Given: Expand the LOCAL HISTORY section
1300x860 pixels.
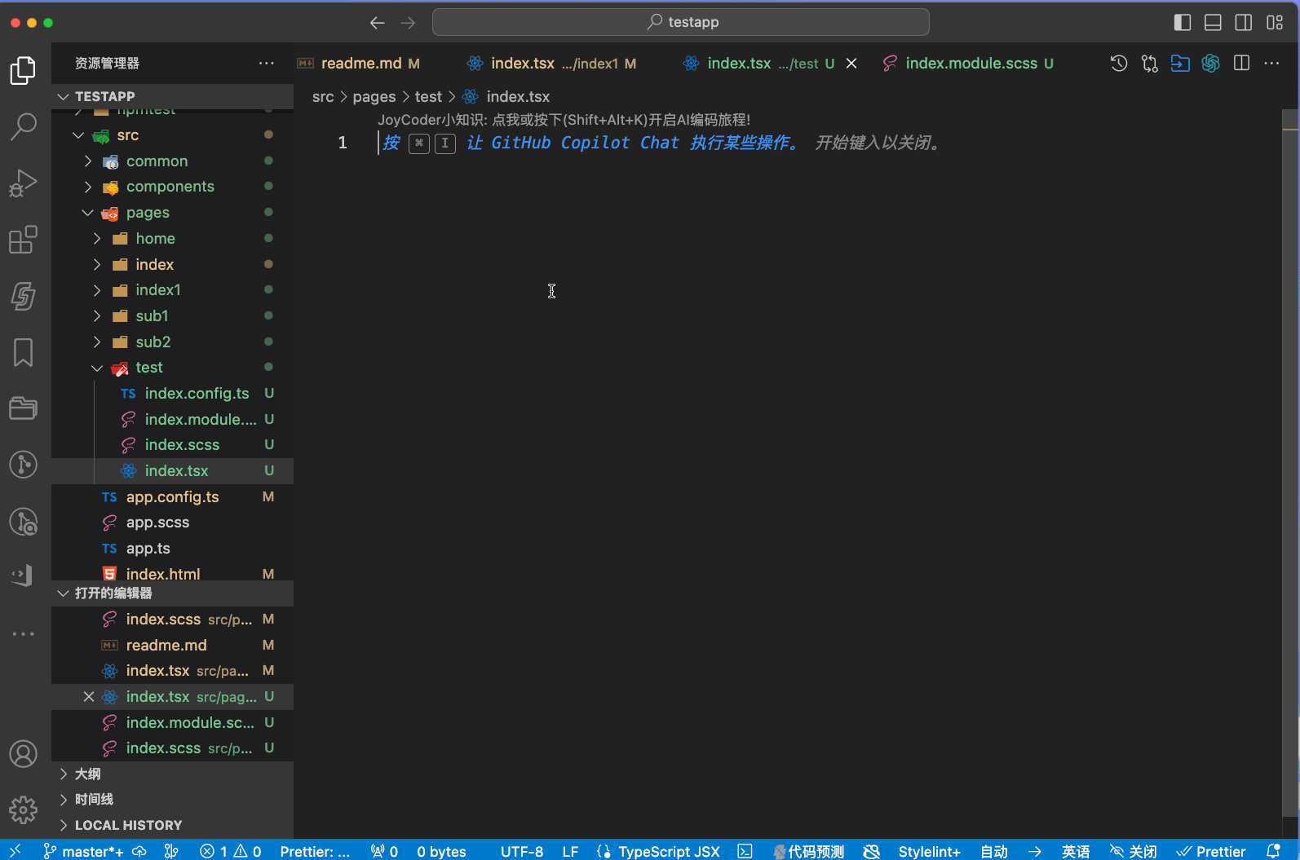Looking at the screenshot, I should pos(172,825).
